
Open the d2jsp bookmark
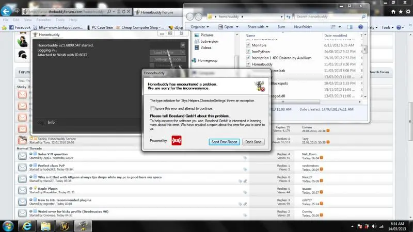(x=176, y=27)
